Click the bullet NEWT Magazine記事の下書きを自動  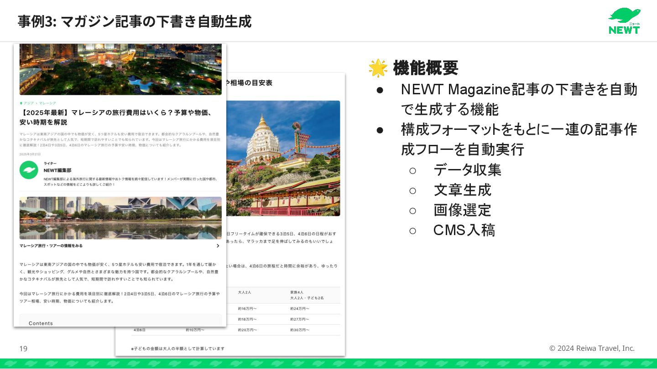pyautogui.click(x=519, y=99)
